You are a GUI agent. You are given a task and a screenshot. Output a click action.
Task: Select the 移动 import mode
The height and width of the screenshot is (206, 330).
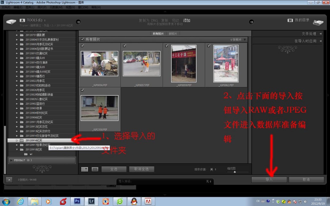tap(176, 20)
